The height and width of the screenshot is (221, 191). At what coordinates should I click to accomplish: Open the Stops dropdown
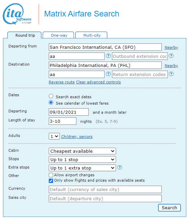(82, 159)
